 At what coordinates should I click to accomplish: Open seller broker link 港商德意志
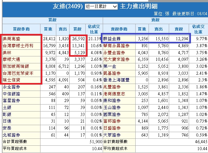pos(114,94)
